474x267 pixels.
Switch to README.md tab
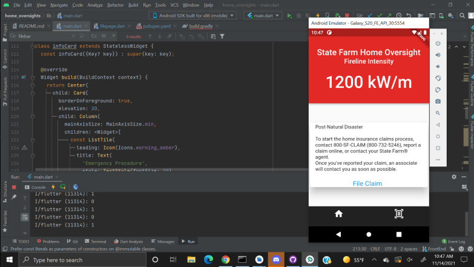(x=31, y=26)
